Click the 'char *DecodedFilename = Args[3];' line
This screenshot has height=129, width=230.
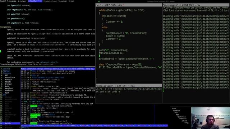tap(120, 64)
